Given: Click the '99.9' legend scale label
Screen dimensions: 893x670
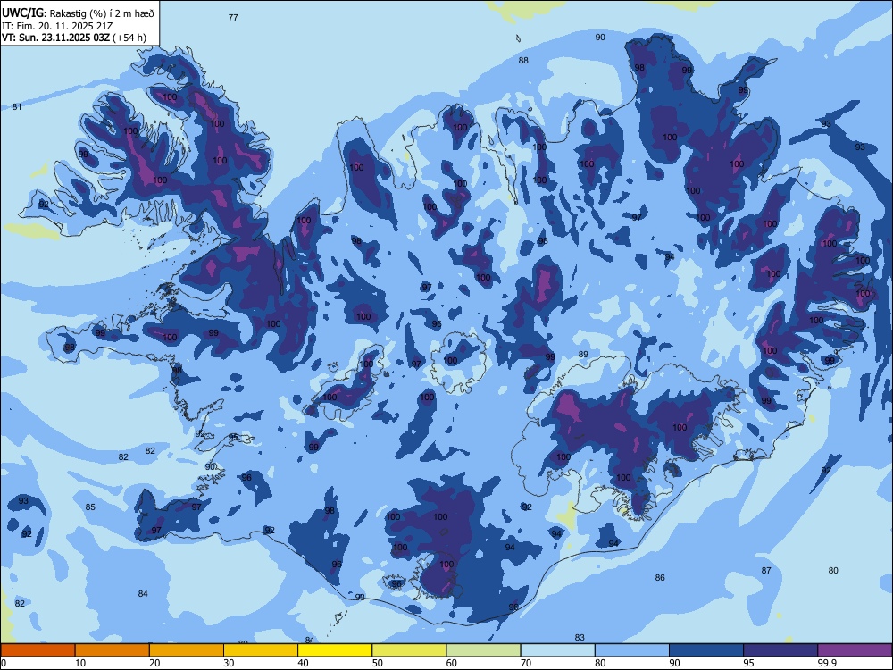Looking at the screenshot, I should point(826,663).
